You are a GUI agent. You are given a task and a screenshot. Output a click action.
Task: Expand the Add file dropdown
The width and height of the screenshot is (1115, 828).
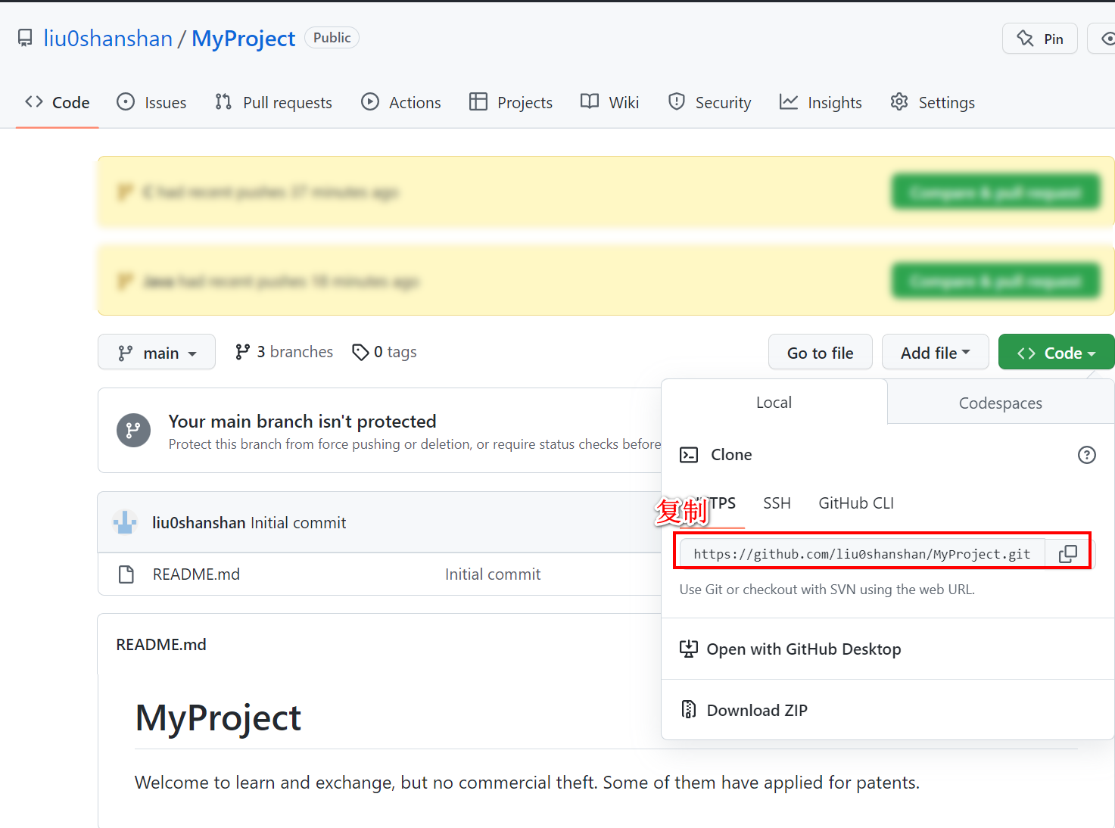(936, 352)
